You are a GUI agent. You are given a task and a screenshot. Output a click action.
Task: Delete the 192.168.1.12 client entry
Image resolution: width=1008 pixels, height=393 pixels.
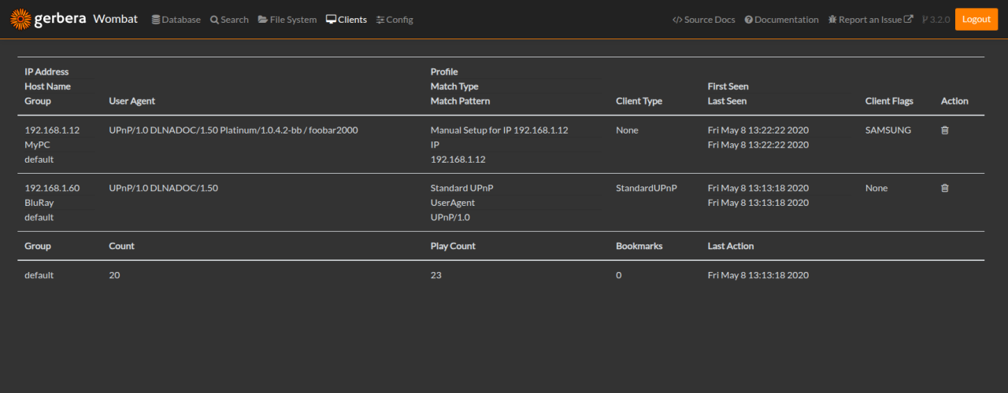coord(945,130)
